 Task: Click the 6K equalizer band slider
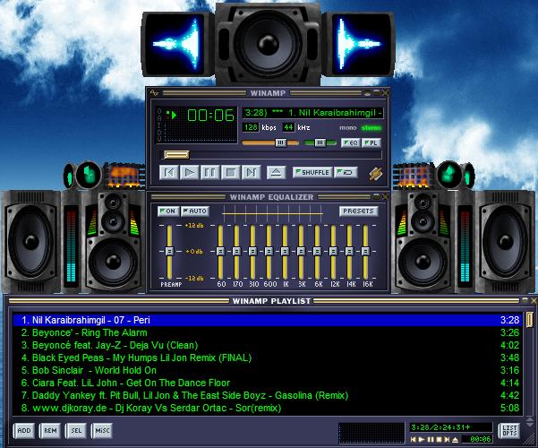[x=317, y=252]
